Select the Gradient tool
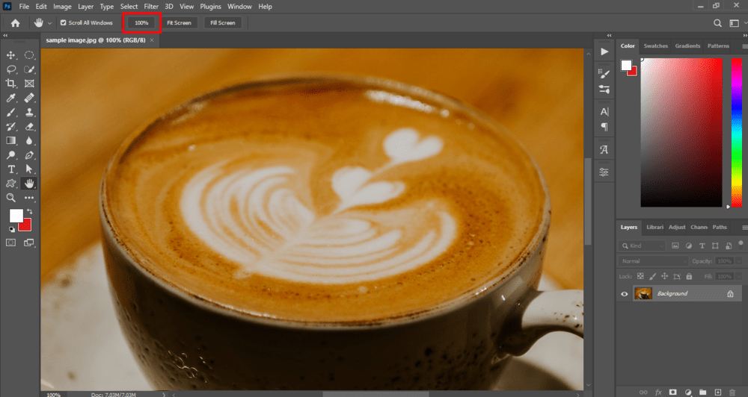748x397 pixels. point(10,141)
